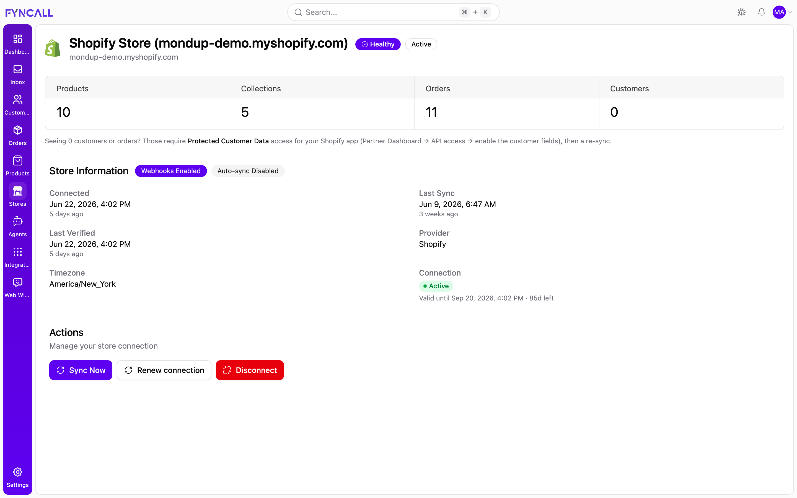The height and width of the screenshot is (498, 797).
Task: Open the Inbox sidebar icon
Action: tap(17, 69)
